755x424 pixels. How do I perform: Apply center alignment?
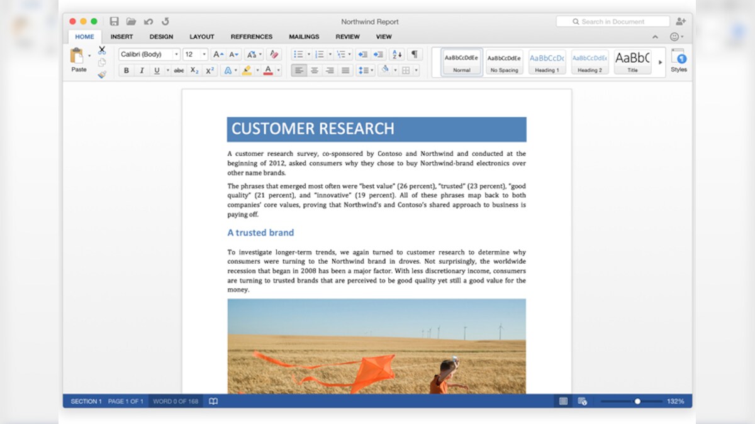click(x=314, y=69)
